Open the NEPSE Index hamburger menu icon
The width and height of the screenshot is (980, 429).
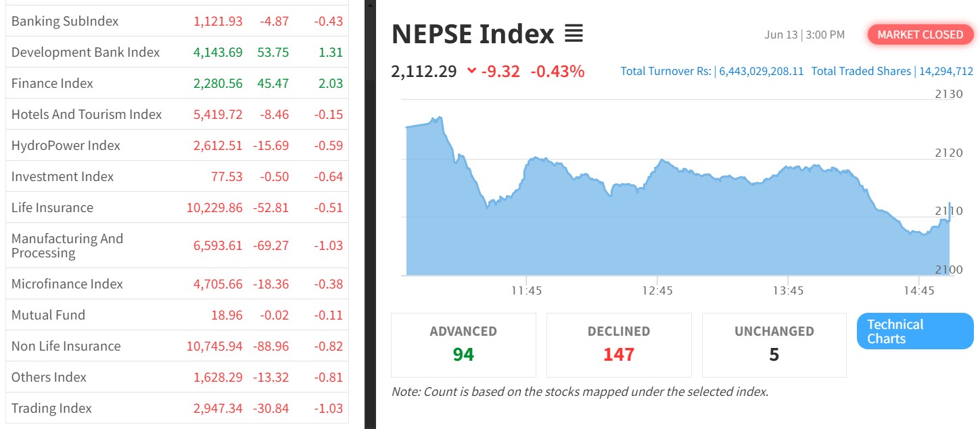coord(574,34)
